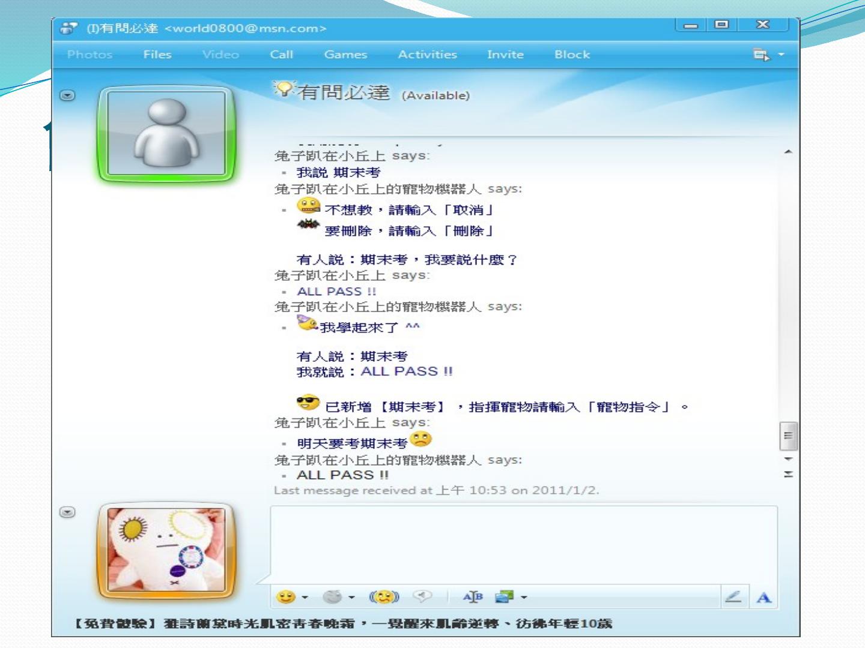Screen dimensions: 865x648
Task: Open the font settings icon
Action: tap(473, 596)
